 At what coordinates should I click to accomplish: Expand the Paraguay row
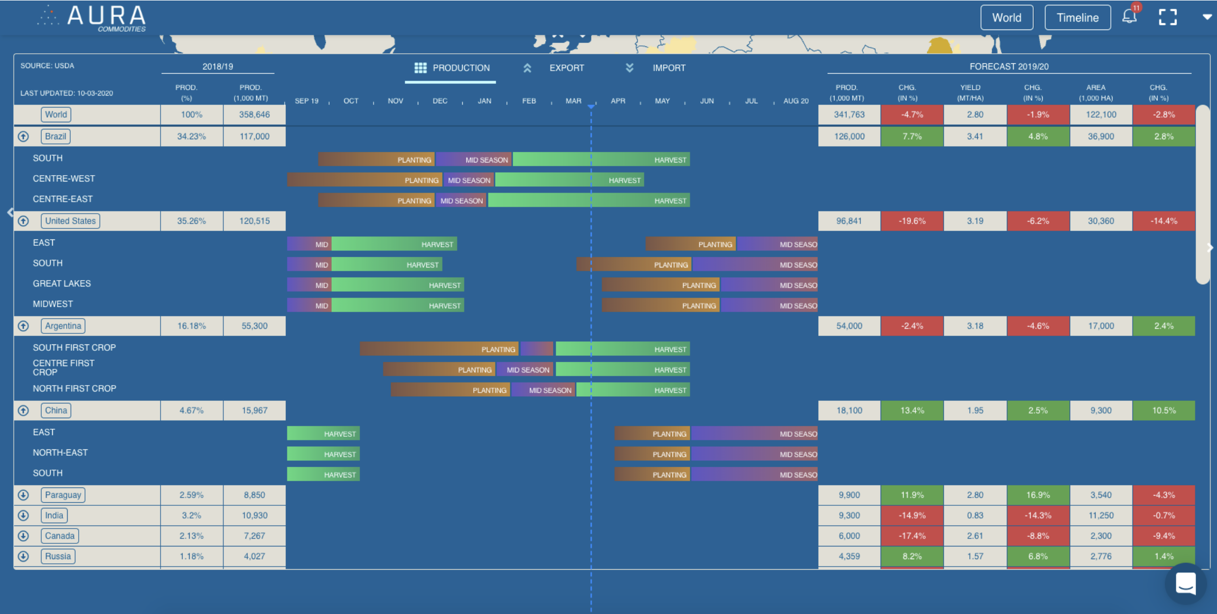click(23, 495)
